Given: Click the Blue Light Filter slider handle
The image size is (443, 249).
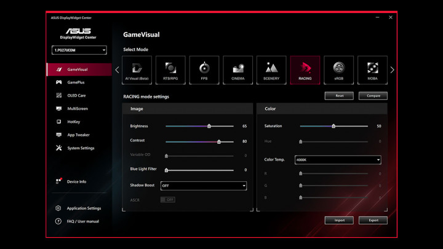Looking at the screenshot, I should (166, 170).
